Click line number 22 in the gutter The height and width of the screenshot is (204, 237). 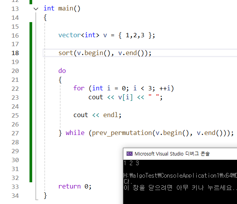(x=15, y=89)
